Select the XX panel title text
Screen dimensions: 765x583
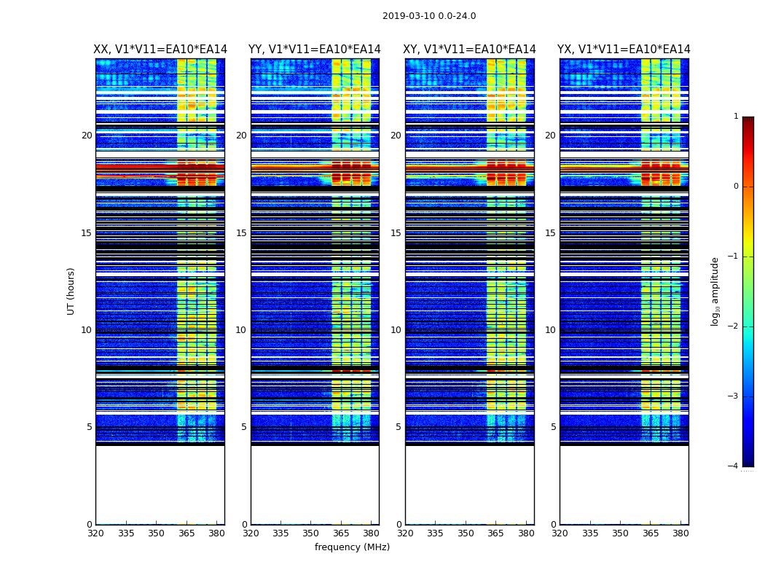[x=160, y=50]
